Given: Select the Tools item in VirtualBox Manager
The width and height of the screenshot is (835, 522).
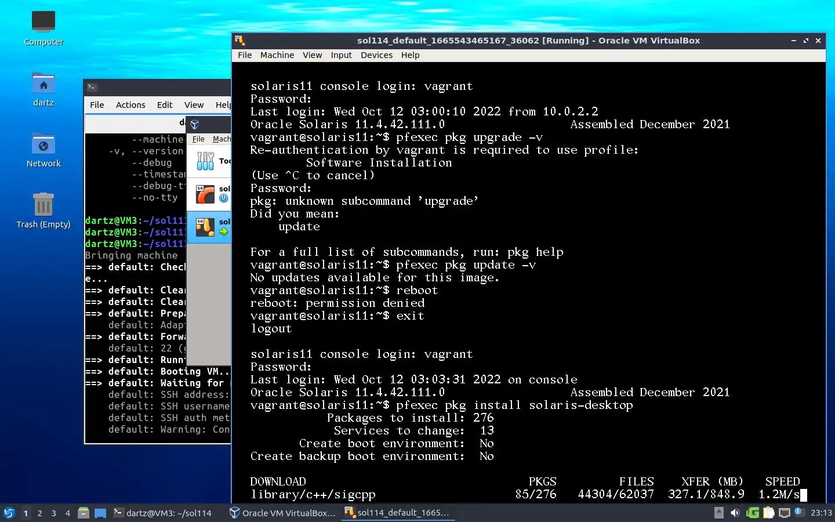Looking at the screenshot, I should (209, 161).
